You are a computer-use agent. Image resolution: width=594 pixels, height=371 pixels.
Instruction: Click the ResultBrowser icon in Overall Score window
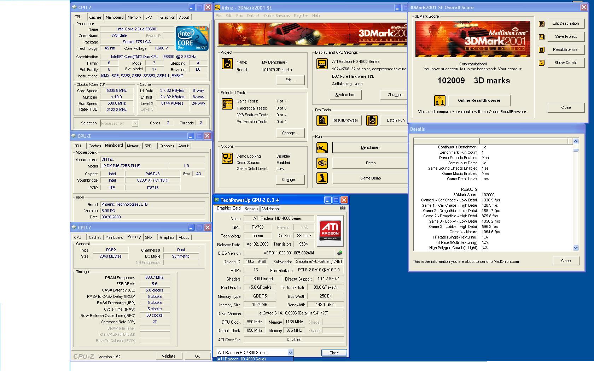click(541, 50)
